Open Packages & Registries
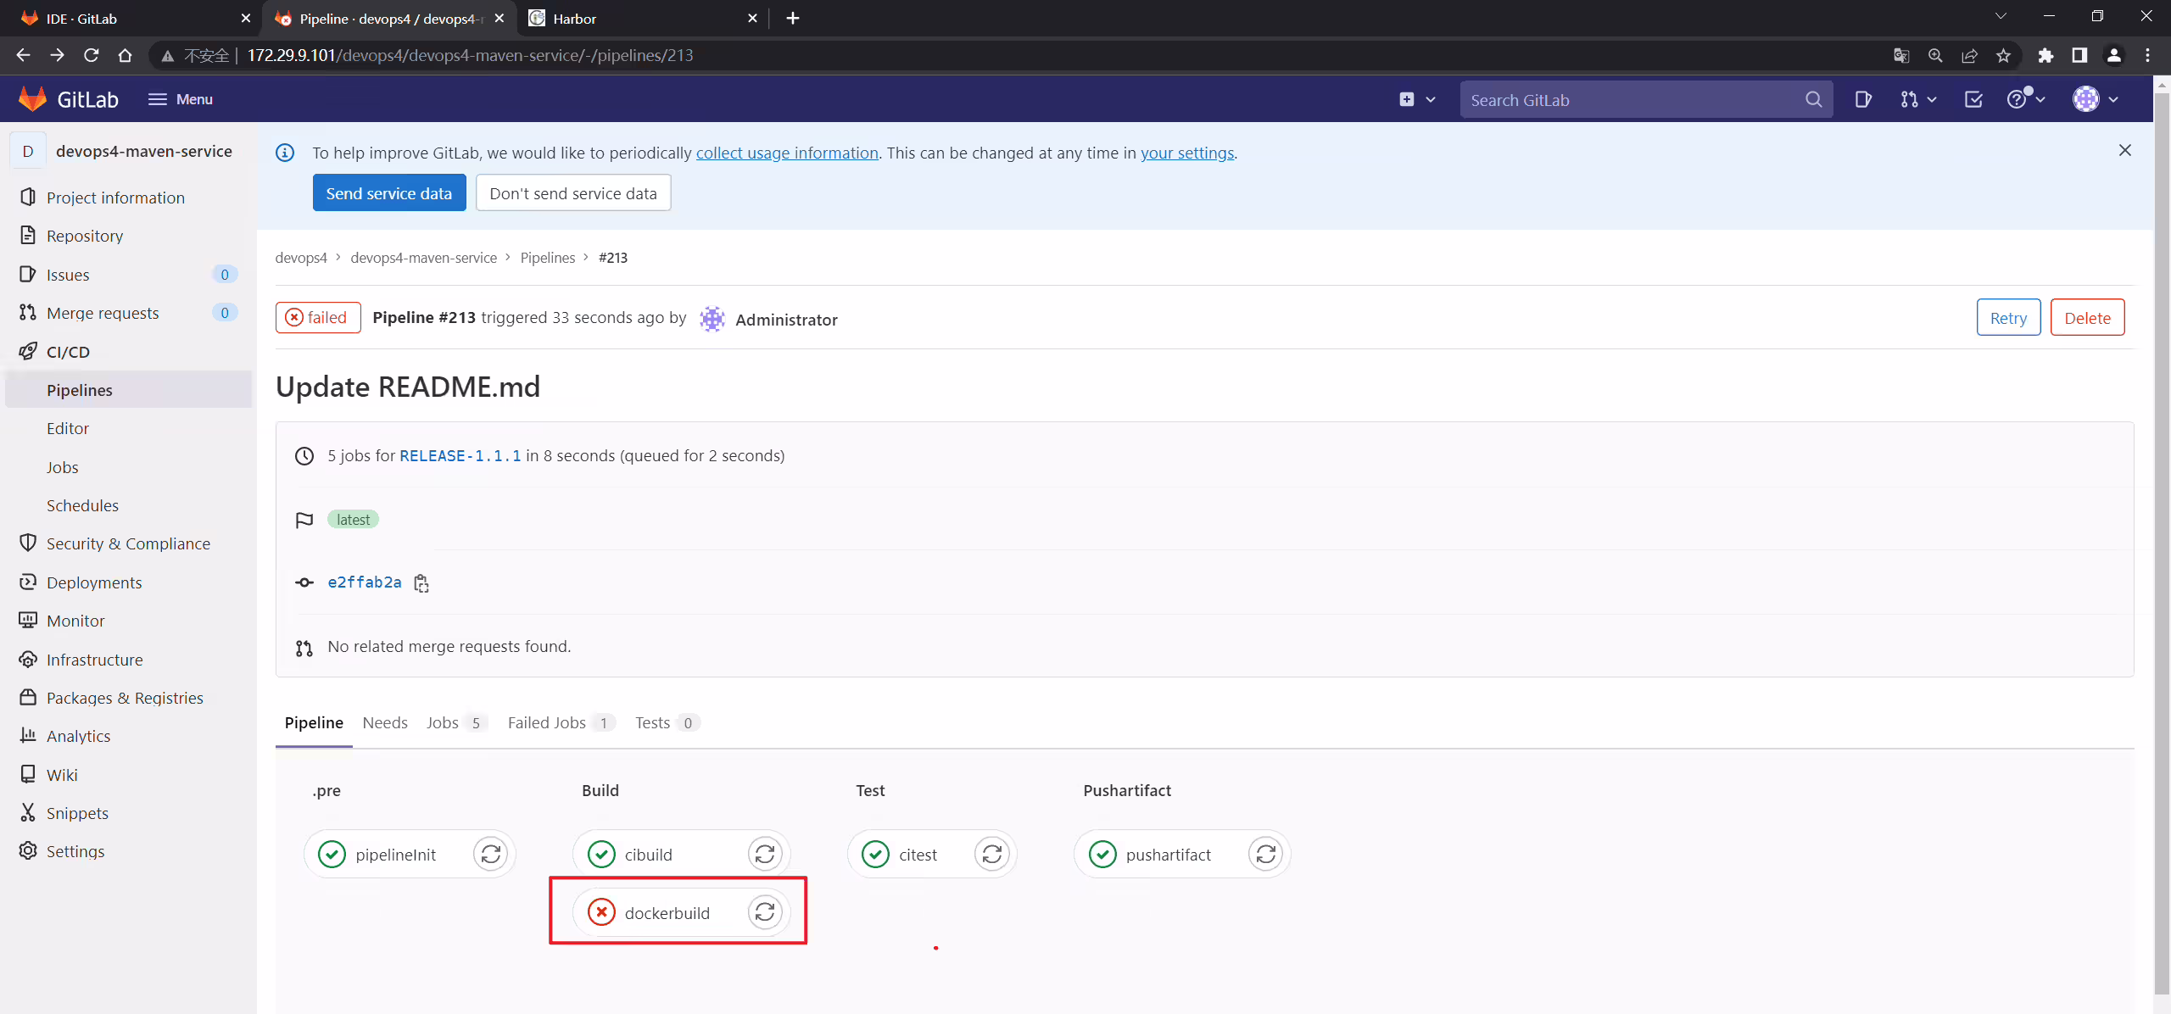2171x1014 pixels. (x=128, y=697)
